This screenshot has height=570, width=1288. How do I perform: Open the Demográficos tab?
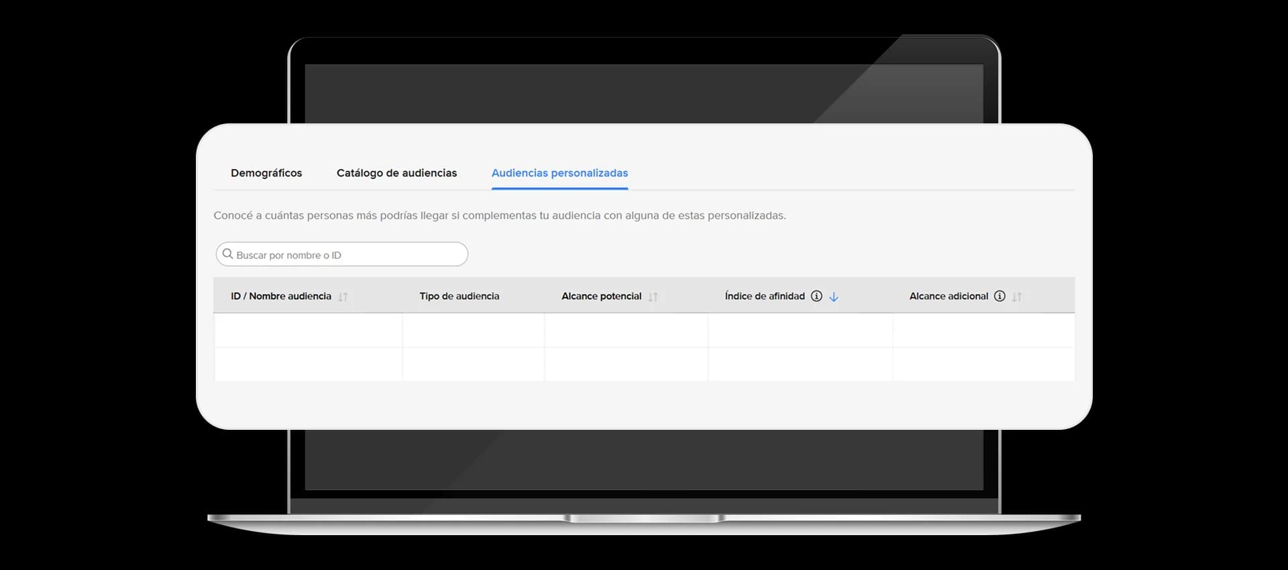tap(266, 173)
